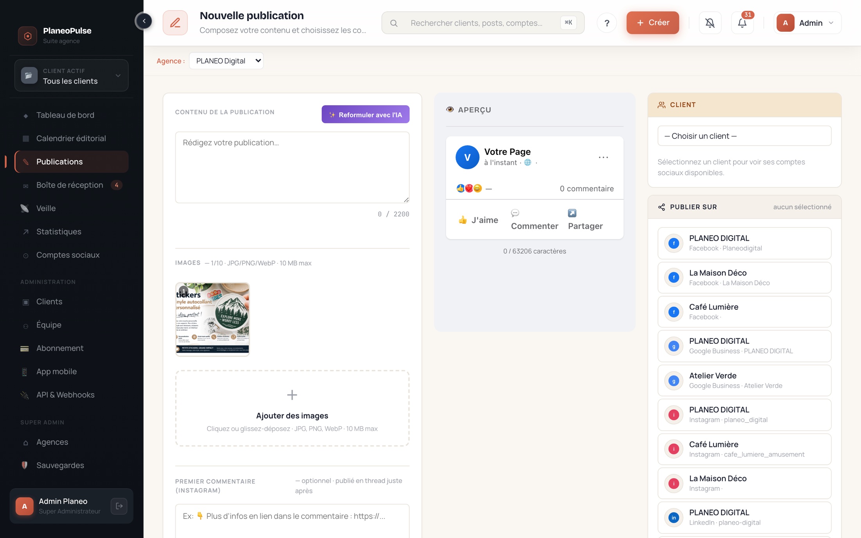Viewport: 861px width, 538px height.
Task: Open the Agence PLANEO Digital dropdown
Action: pos(226,61)
